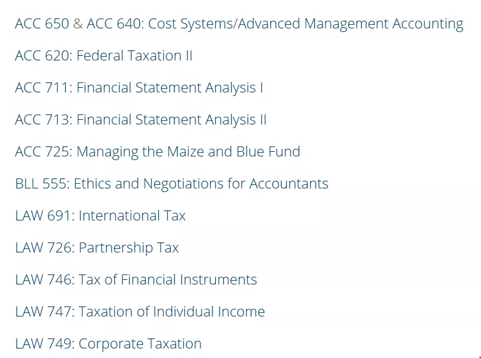Click the 'Corporate Taxation' title text

(140, 344)
